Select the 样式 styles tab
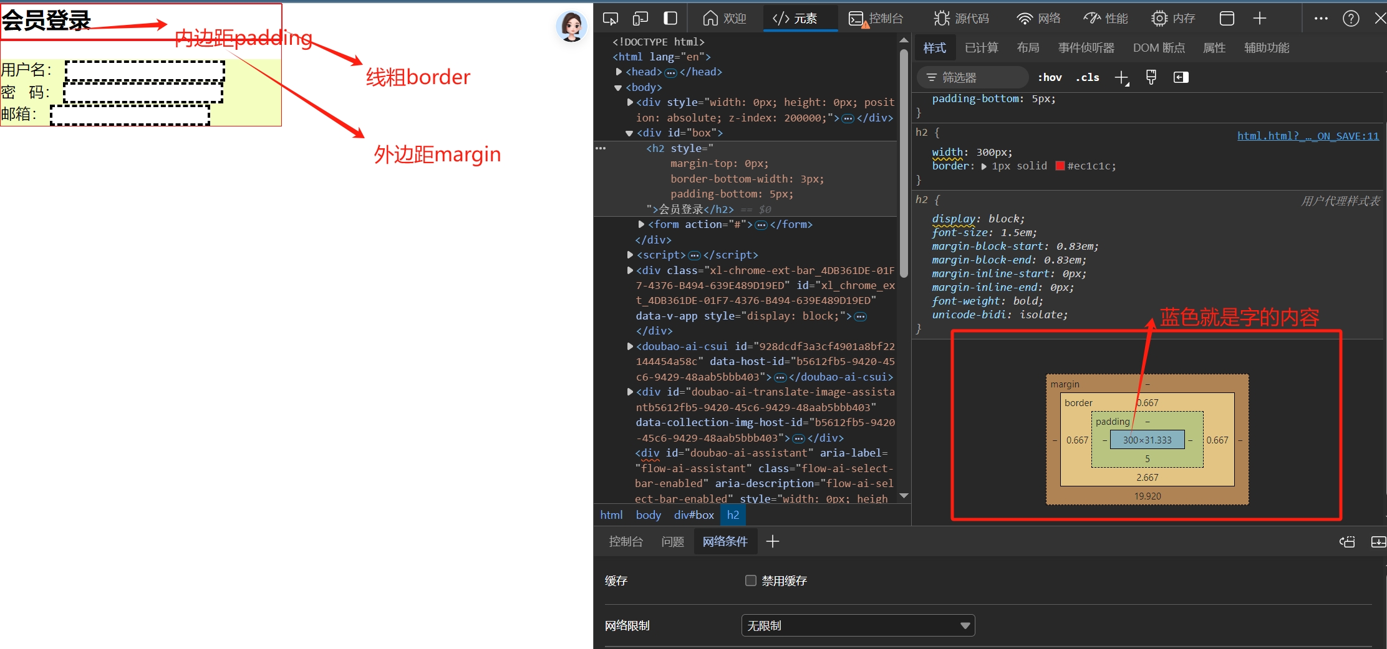The height and width of the screenshot is (649, 1387). click(935, 48)
